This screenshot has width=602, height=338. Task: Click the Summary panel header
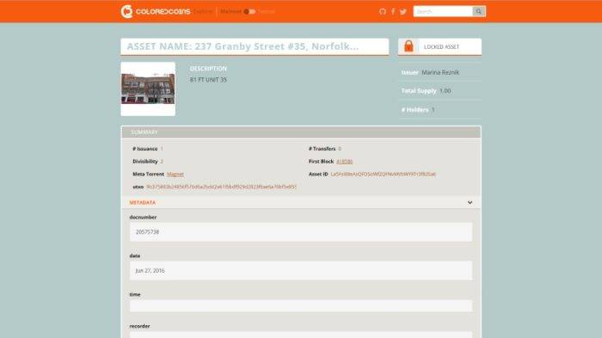tap(301, 132)
